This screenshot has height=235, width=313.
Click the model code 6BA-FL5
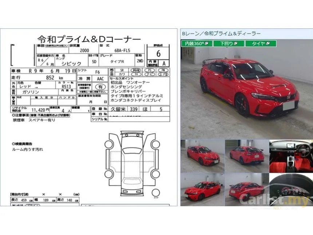[122, 51]
